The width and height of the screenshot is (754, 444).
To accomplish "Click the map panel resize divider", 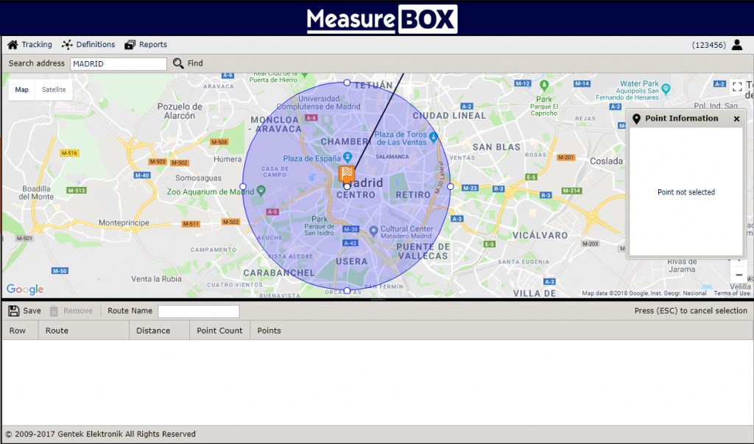I will click(377, 300).
